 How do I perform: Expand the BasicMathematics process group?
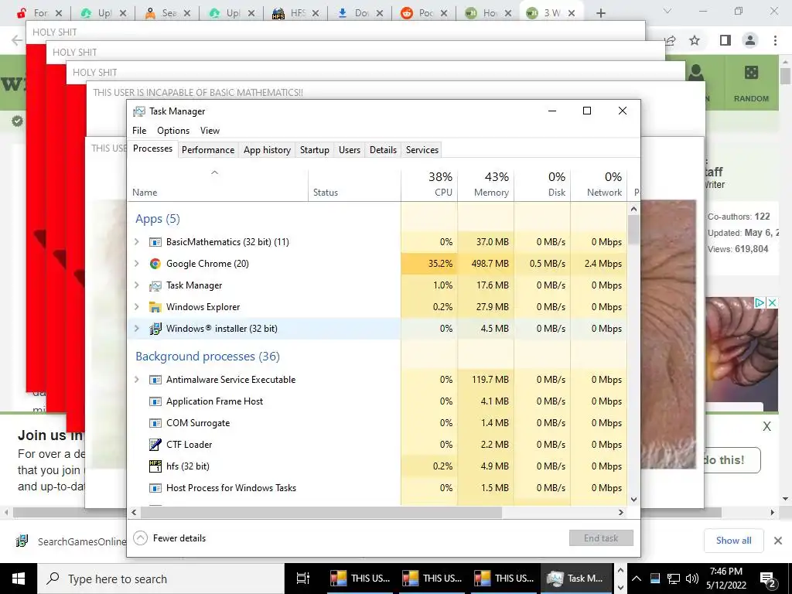pos(136,242)
